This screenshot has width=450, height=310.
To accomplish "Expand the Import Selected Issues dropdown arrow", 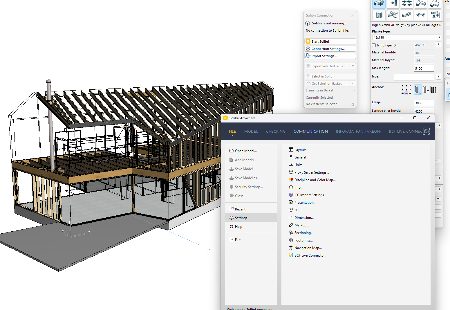I will tap(353, 66).
